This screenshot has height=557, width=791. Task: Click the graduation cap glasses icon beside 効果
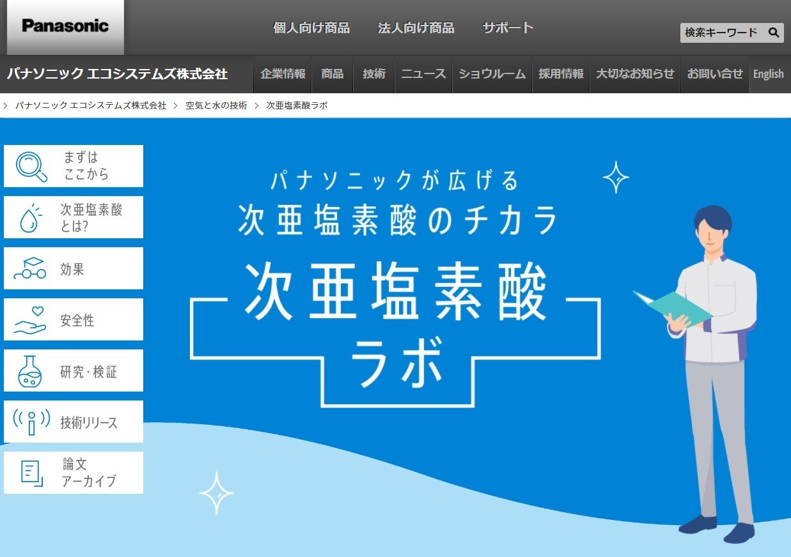point(30,269)
